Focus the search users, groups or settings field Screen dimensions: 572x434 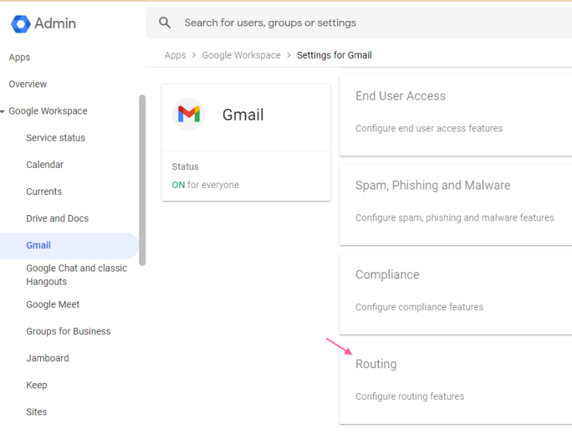click(359, 23)
